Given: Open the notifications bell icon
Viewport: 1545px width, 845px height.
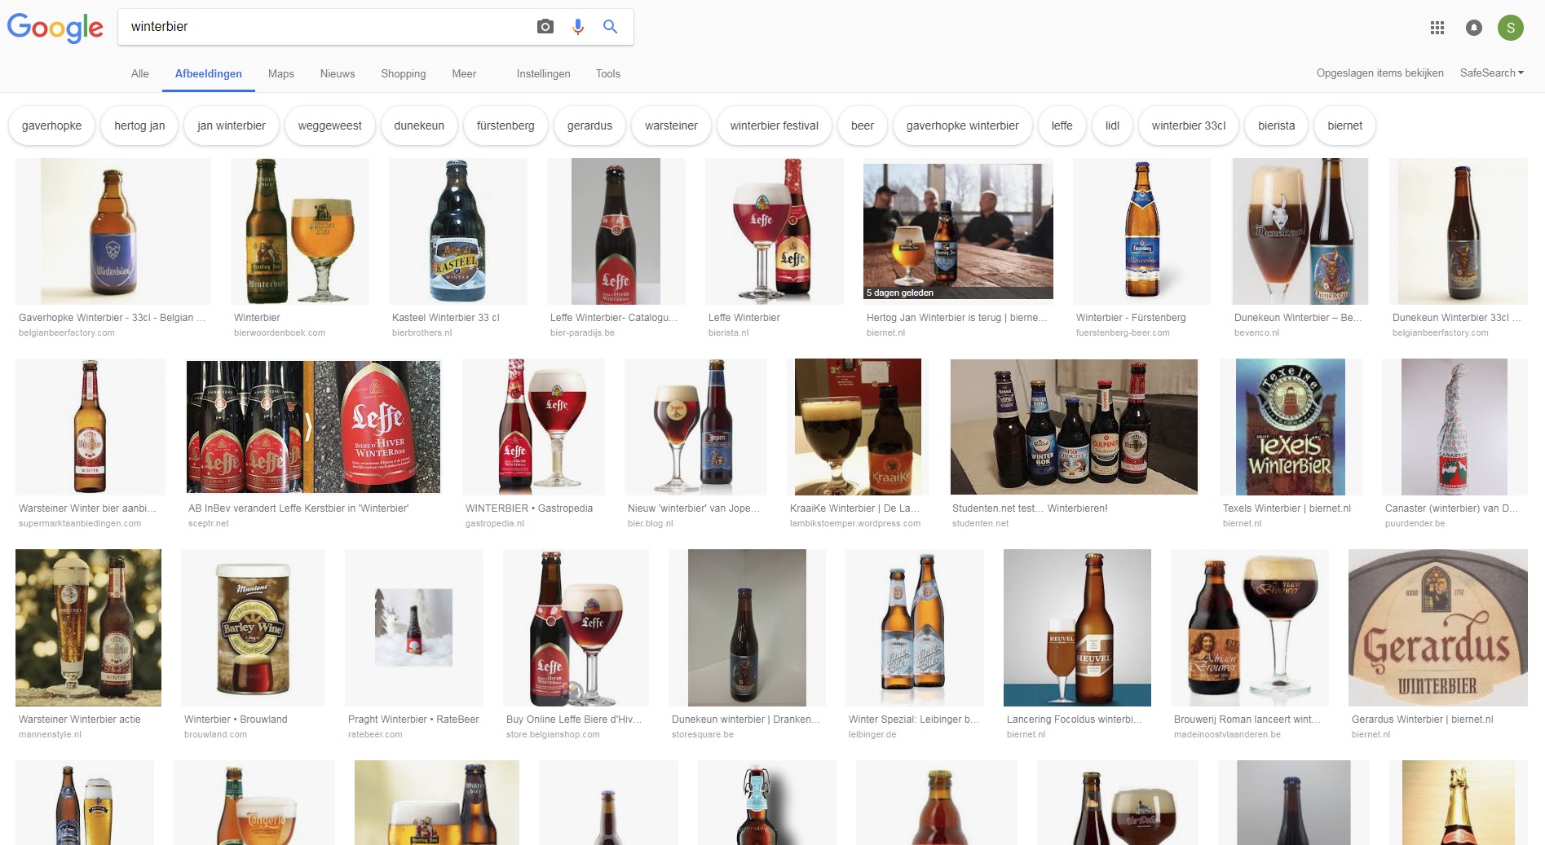Looking at the screenshot, I should tap(1474, 28).
